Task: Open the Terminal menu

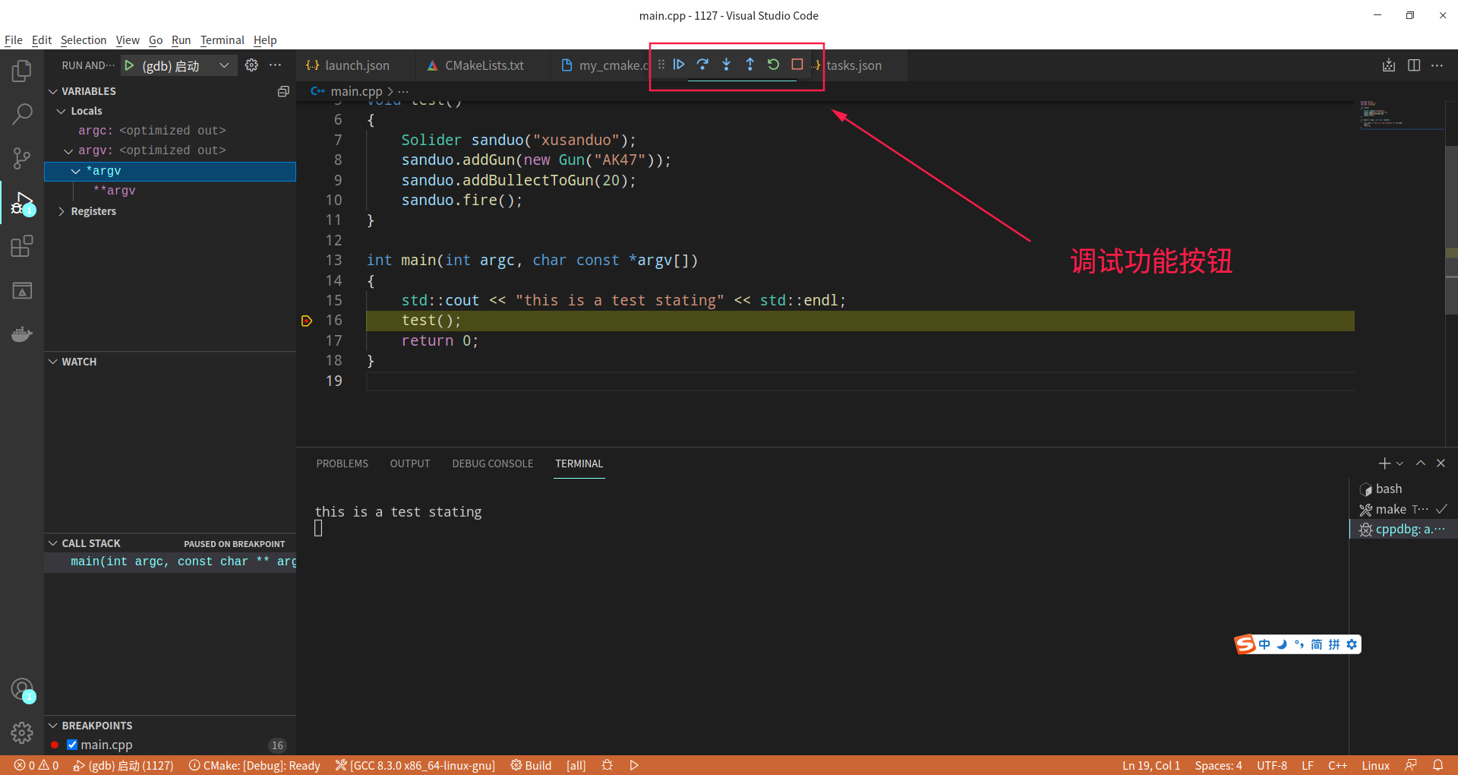Action: pyautogui.click(x=222, y=40)
